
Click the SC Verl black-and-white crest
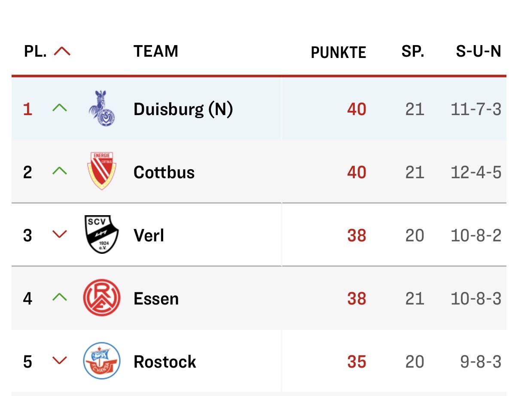[101, 235]
